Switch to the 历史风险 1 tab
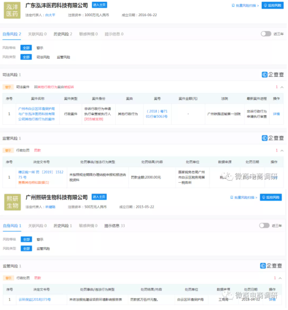The image size is (288, 310). tap(63, 226)
